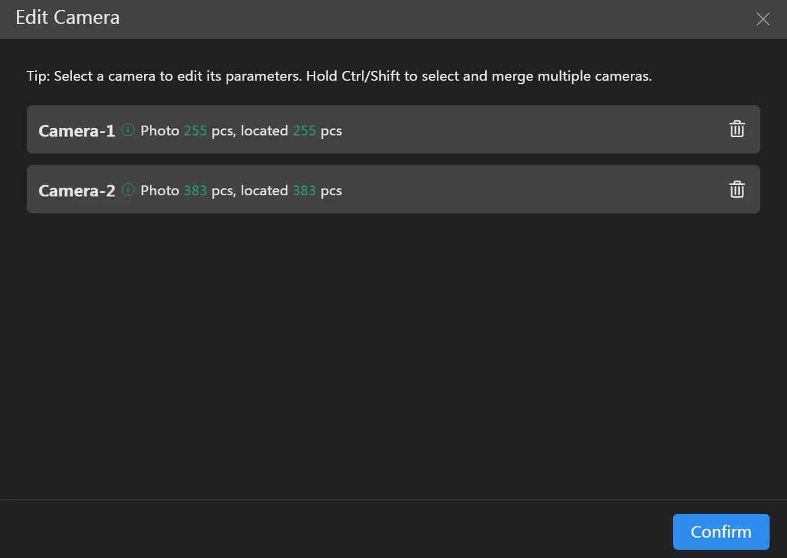Screen dimensions: 787x558
Task: Click the word Photo in Camera-1 row
Action: (x=160, y=131)
